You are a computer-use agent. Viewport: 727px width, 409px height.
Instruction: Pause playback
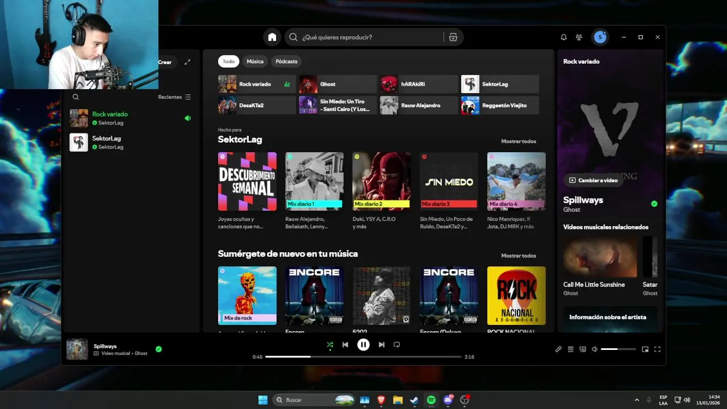tap(363, 344)
